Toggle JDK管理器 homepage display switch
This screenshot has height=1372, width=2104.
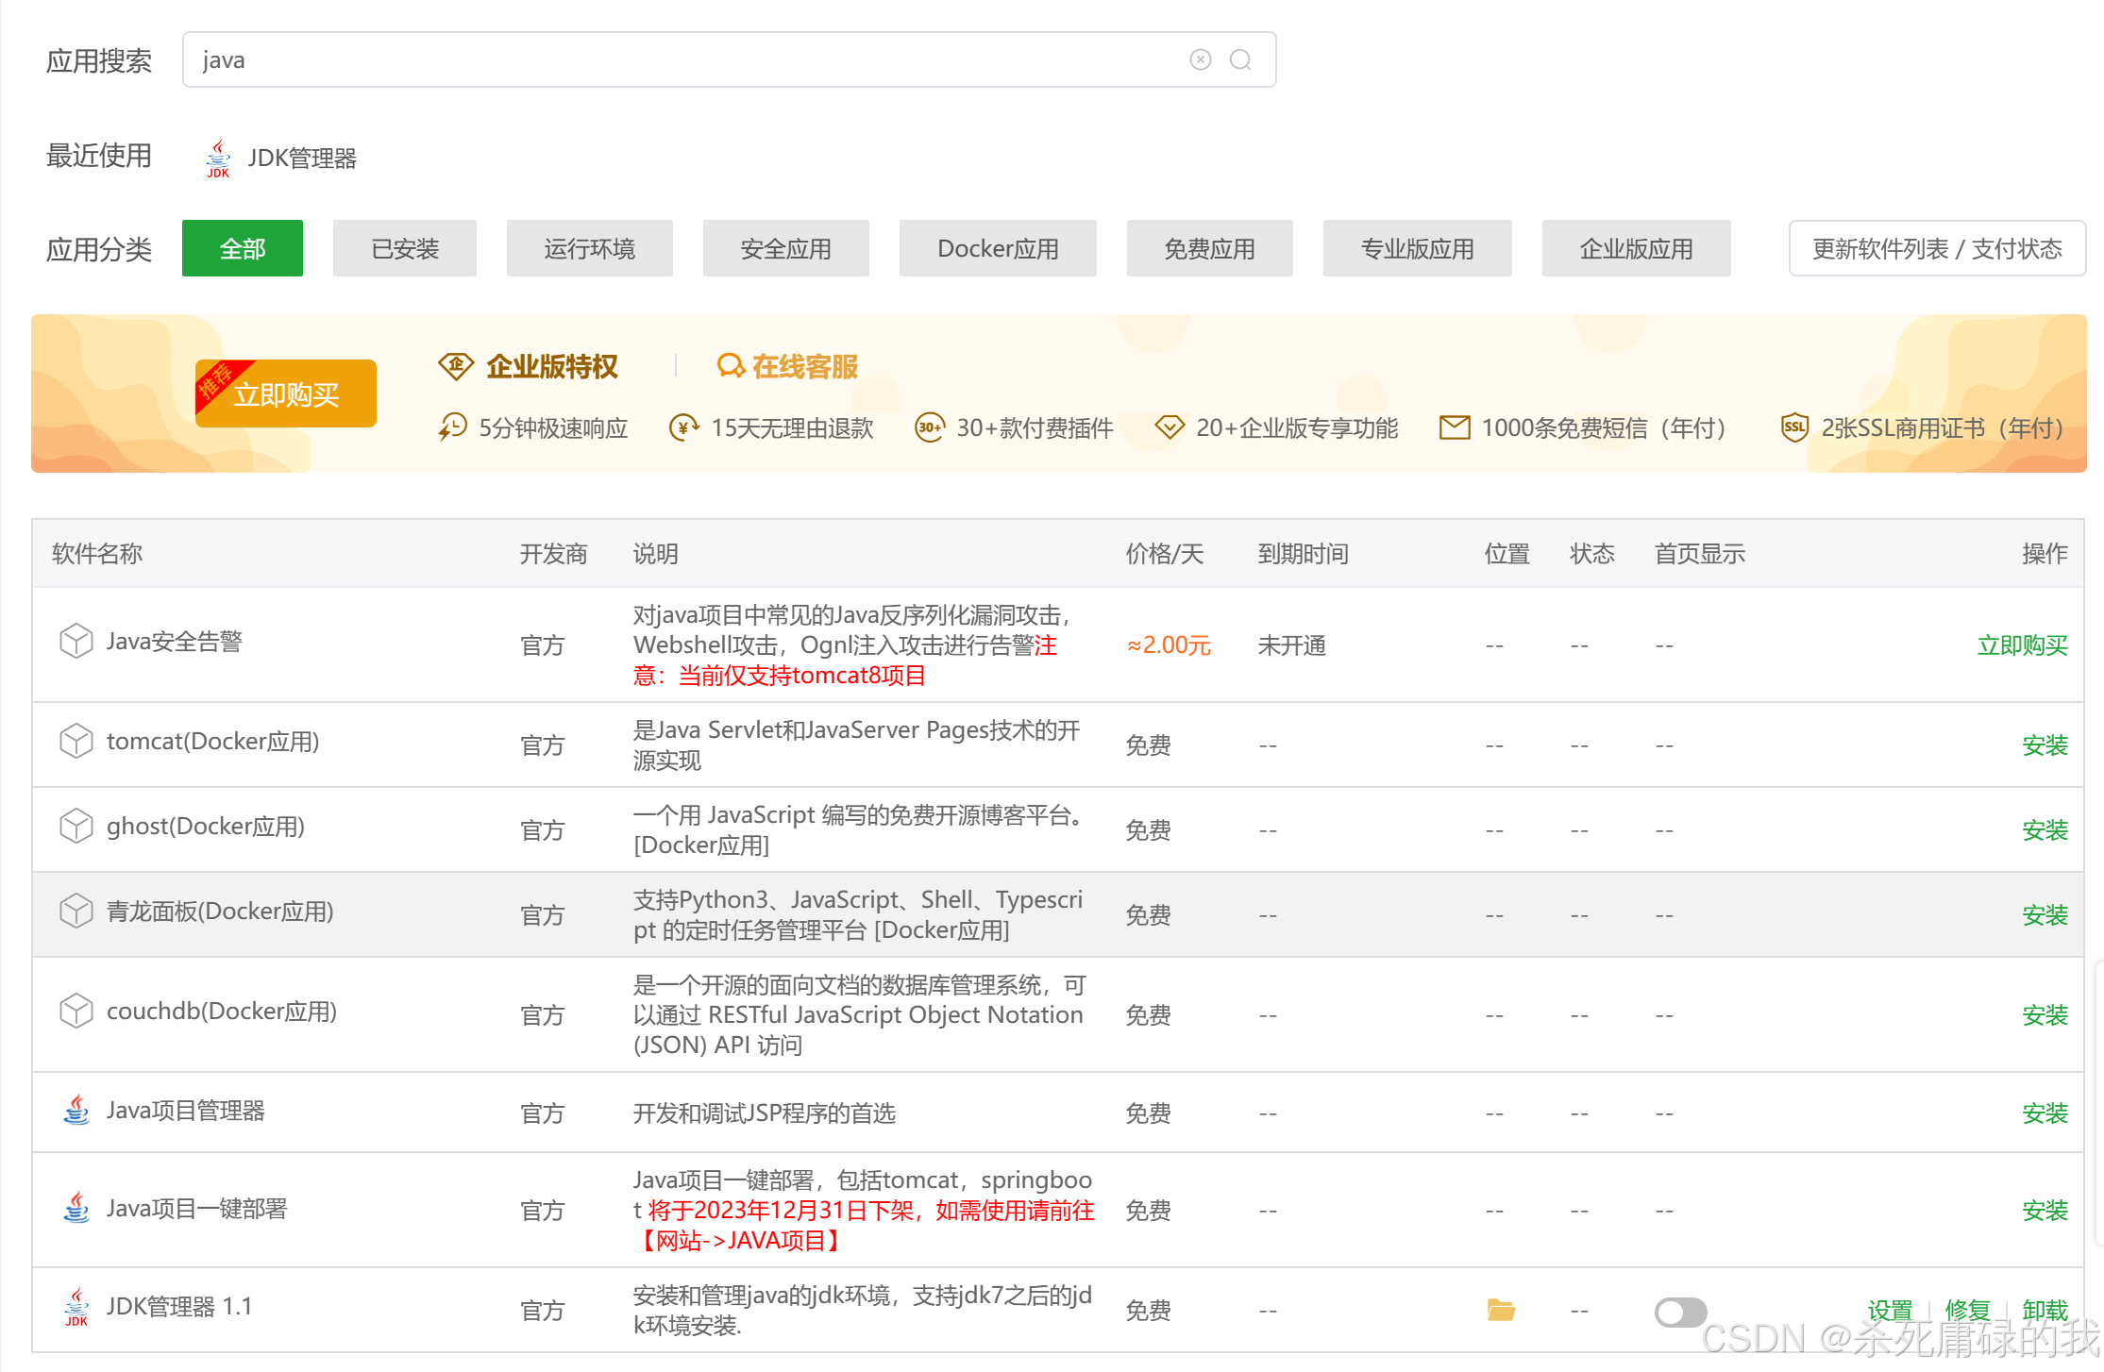[1681, 1312]
